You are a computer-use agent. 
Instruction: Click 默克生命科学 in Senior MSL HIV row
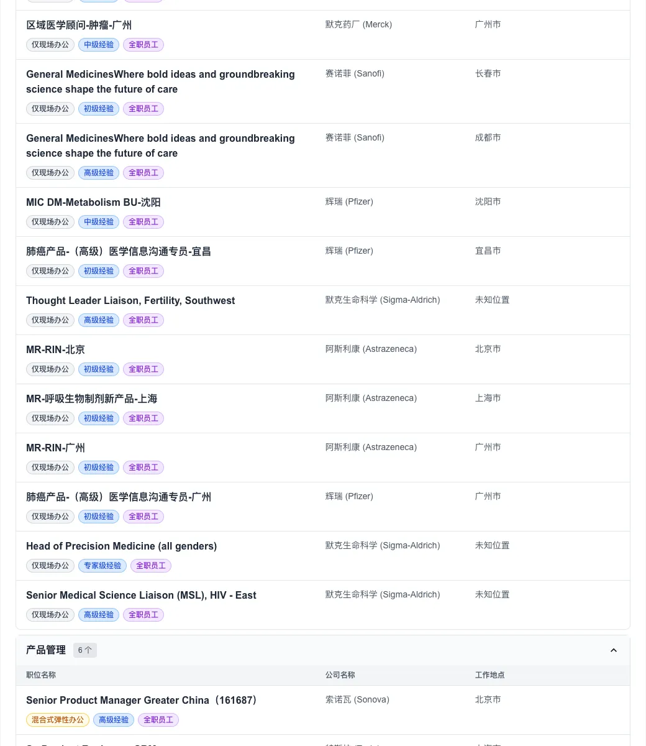pos(383,595)
